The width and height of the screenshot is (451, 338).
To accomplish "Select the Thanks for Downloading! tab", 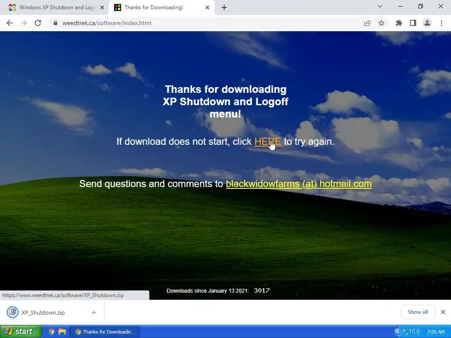I will coord(162,7).
